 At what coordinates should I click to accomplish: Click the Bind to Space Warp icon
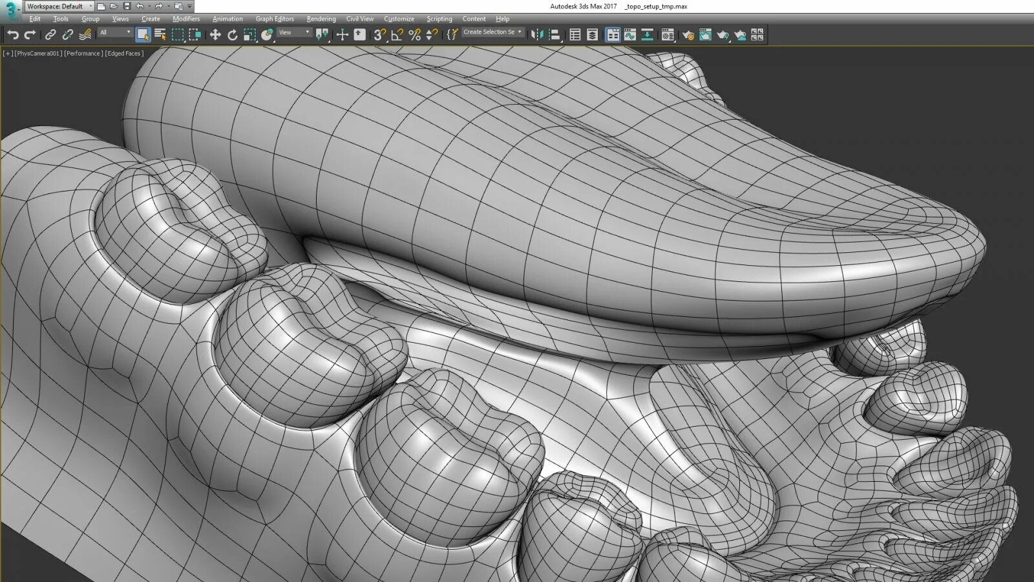point(85,35)
